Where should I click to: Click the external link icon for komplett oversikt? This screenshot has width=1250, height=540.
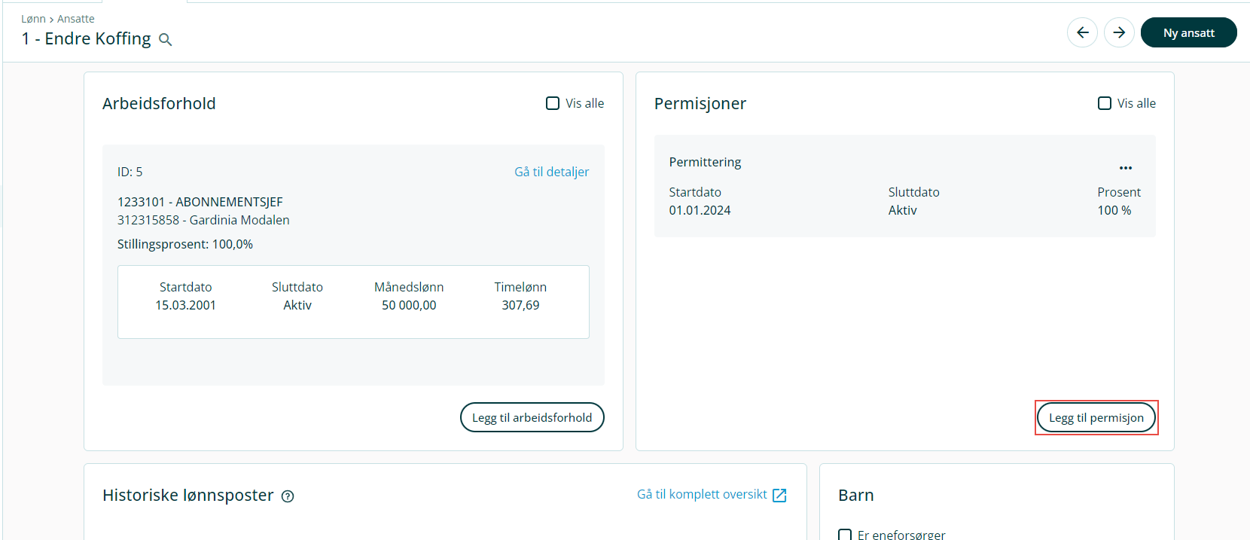click(x=779, y=496)
